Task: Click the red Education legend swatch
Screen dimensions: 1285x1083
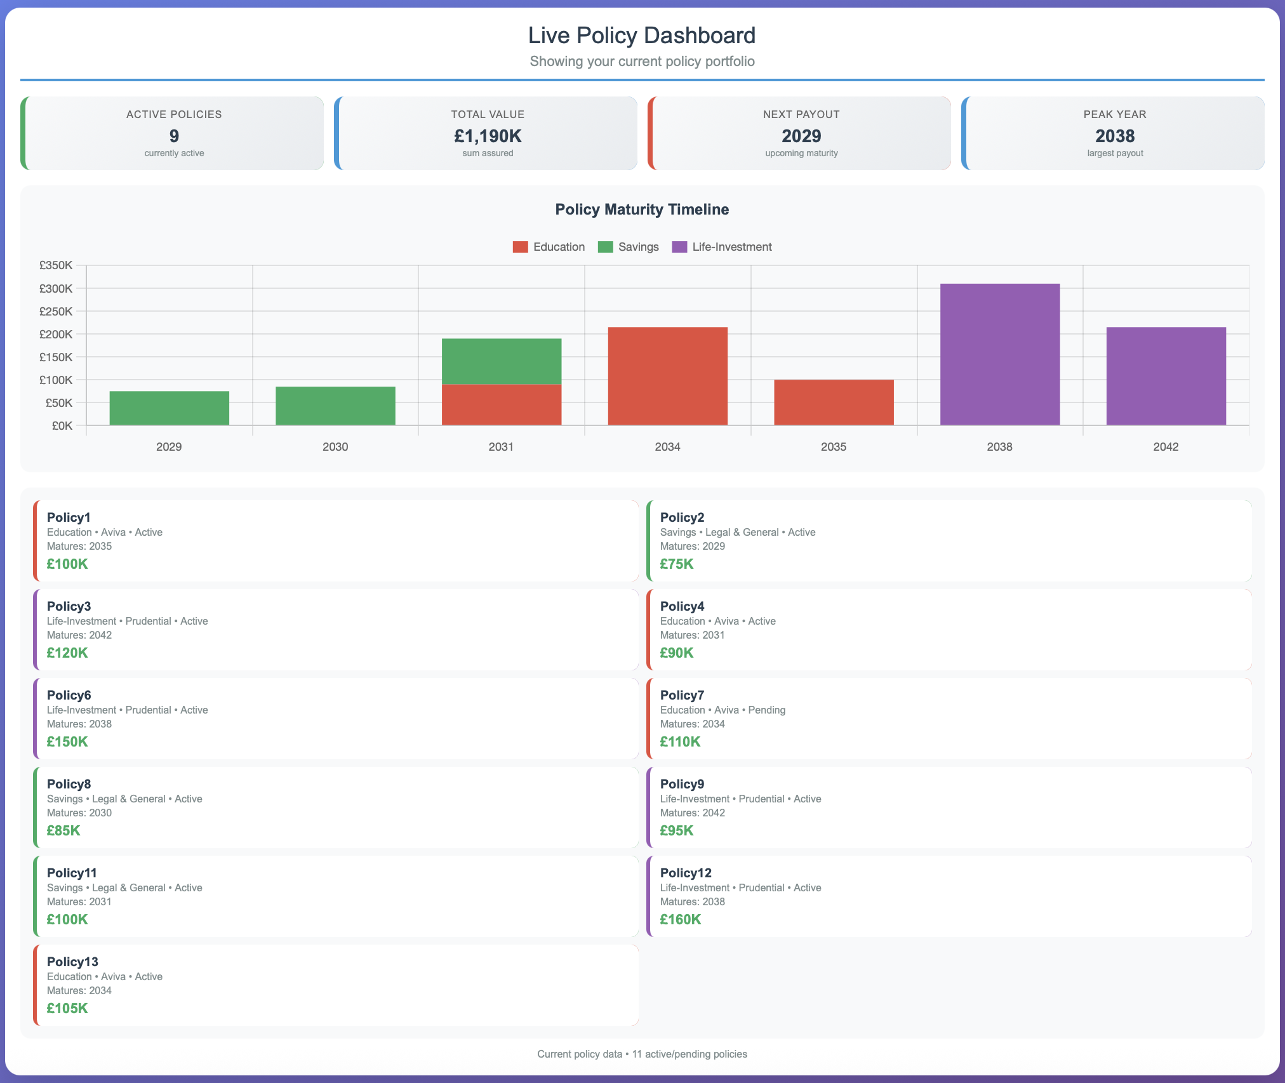Action: click(520, 247)
